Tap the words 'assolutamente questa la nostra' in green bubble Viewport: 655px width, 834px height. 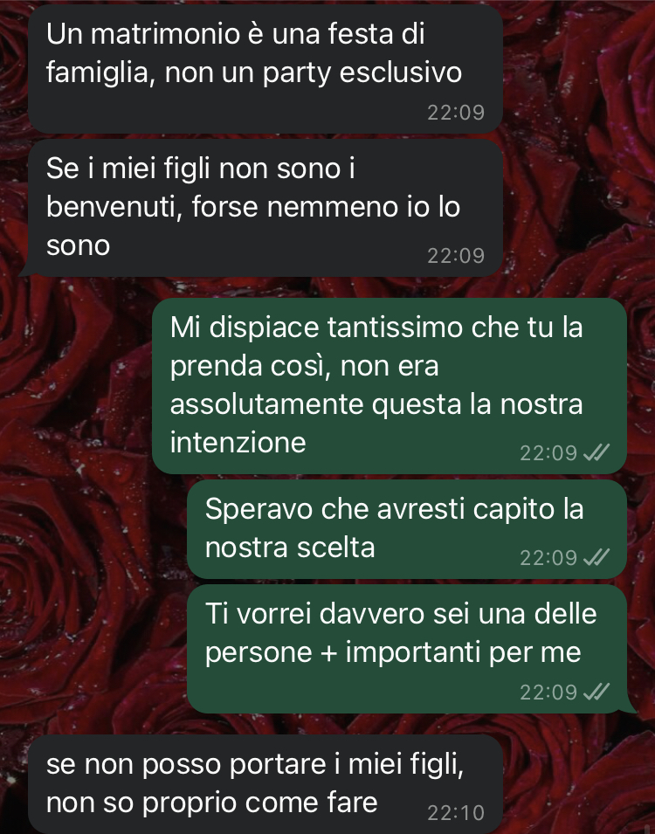[376, 403]
